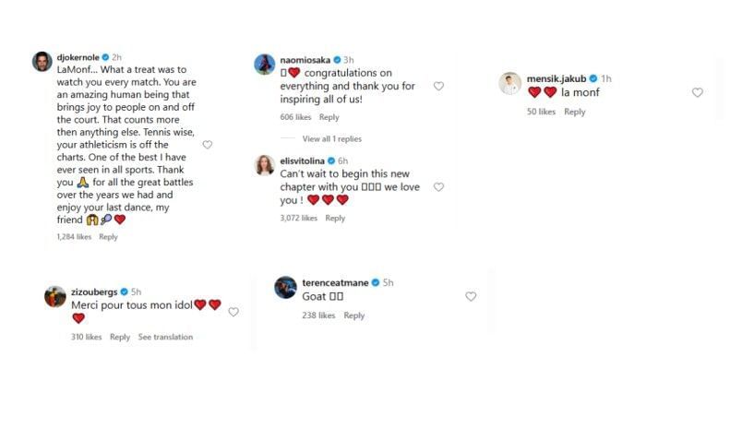This screenshot has height=440, width=742.
Task: Open terenceatmane's profile avatar
Action: tap(285, 287)
